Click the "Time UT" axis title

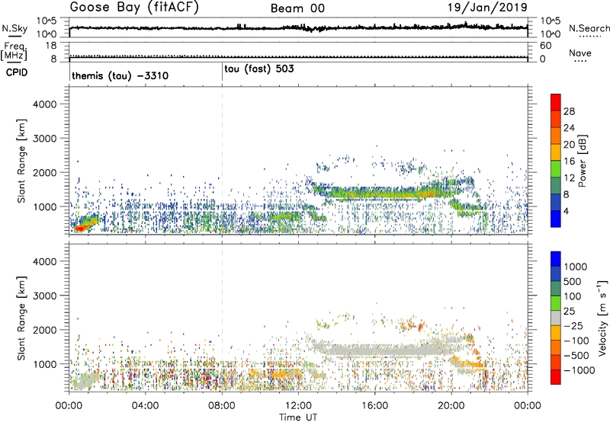tap(298, 417)
